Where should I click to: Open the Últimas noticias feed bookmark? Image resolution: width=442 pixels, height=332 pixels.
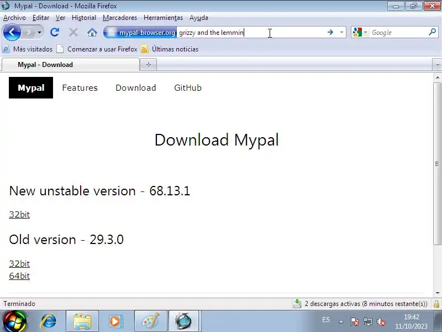pyautogui.click(x=170, y=49)
